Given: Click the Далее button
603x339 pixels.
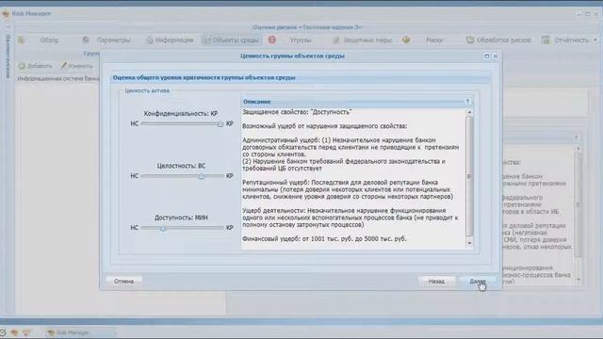Looking at the screenshot, I should tap(477, 281).
